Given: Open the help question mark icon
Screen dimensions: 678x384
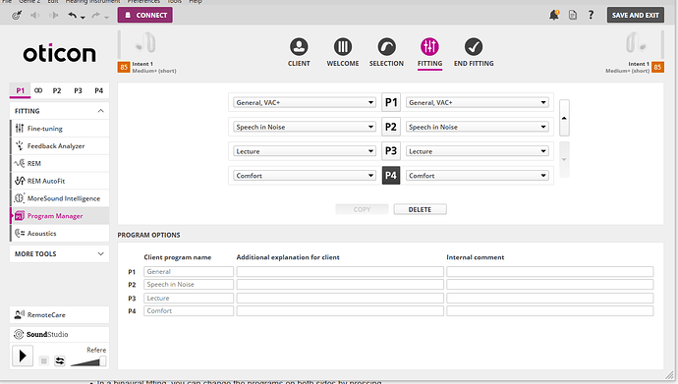Looking at the screenshot, I should tap(591, 15).
